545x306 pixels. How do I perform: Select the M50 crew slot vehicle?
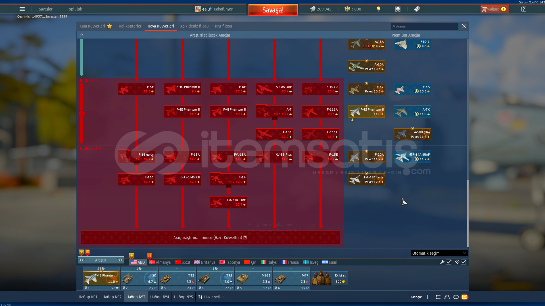[x=139, y=278]
